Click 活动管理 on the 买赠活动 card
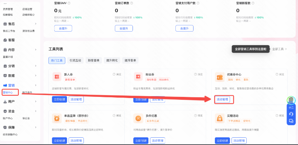Image resolution: width=298 pixels, height=145 pixels. point(239,141)
